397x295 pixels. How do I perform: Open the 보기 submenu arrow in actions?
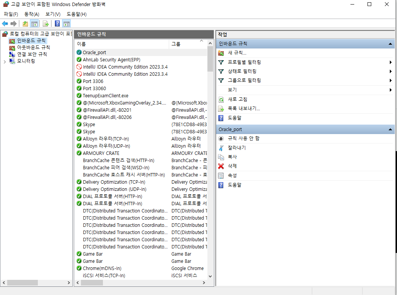[x=391, y=90]
